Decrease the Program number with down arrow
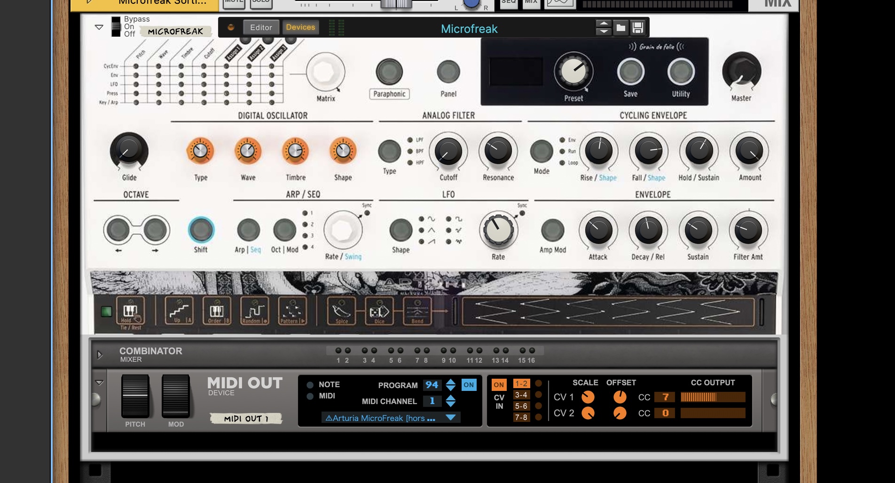This screenshot has height=483, width=895. point(450,389)
